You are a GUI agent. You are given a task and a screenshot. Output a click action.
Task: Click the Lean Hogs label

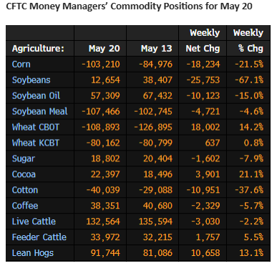(33, 253)
